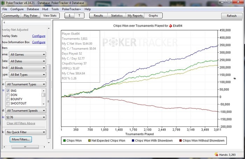Click 'Tournaments Played' axis label

[140, 134]
